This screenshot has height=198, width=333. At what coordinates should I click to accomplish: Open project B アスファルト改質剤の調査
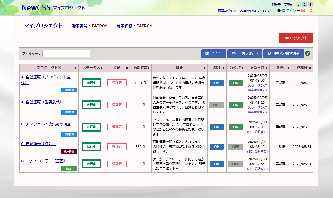46,124
